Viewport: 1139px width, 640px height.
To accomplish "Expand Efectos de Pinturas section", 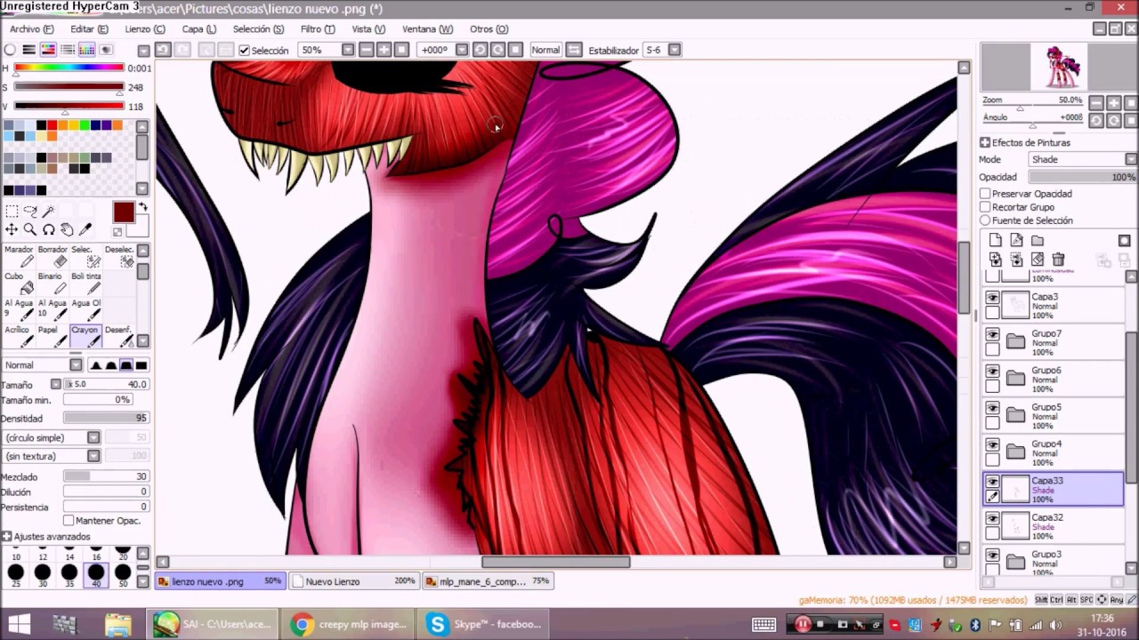I will tap(985, 142).
